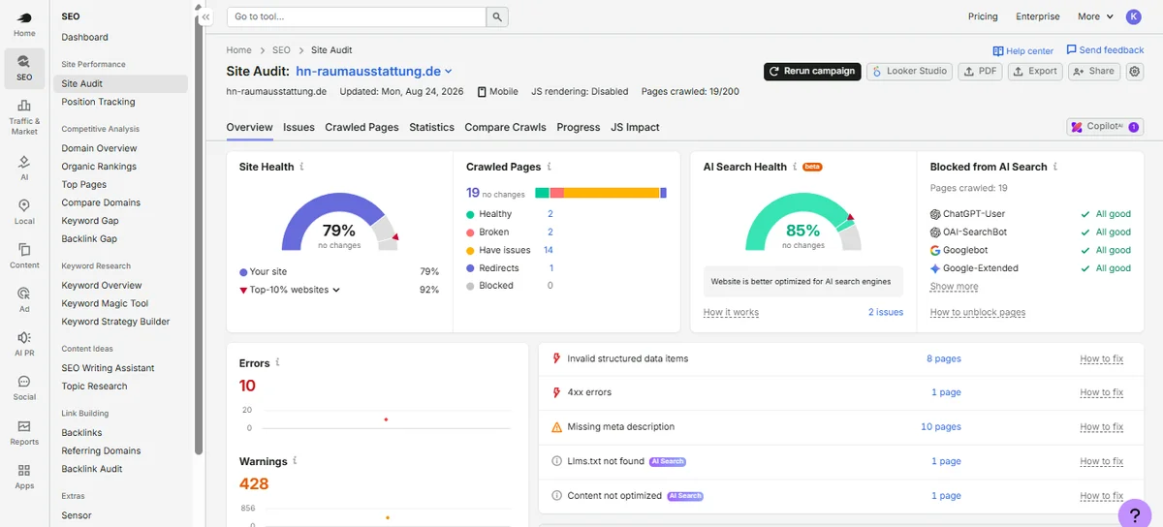
Task: Open the Content section icon
Action: tap(24, 256)
